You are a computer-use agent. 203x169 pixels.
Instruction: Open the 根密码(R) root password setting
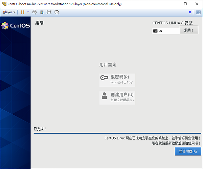pyautogui.click(x=117, y=80)
